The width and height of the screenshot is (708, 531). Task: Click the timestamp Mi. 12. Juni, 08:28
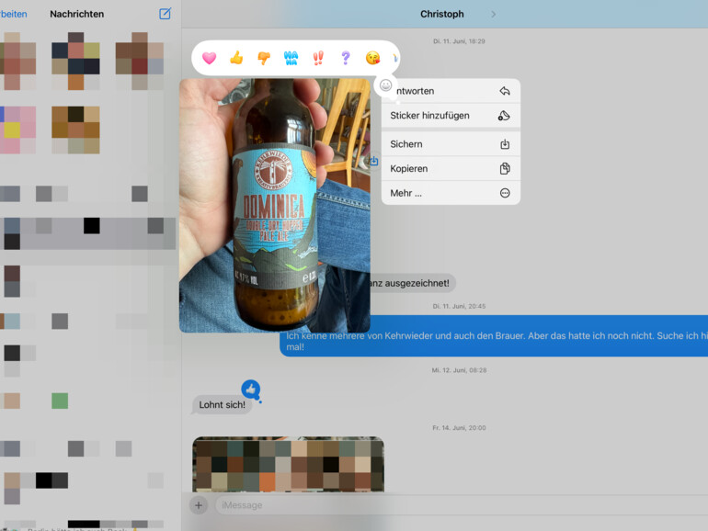[x=459, y=370]
